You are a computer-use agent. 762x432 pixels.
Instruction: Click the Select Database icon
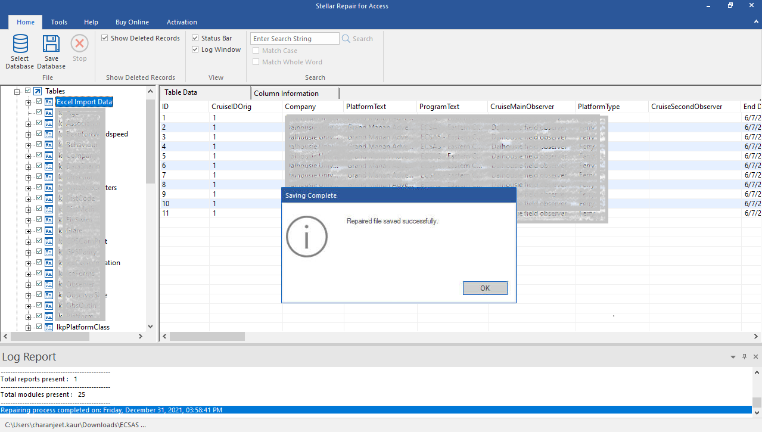point(20,43)
